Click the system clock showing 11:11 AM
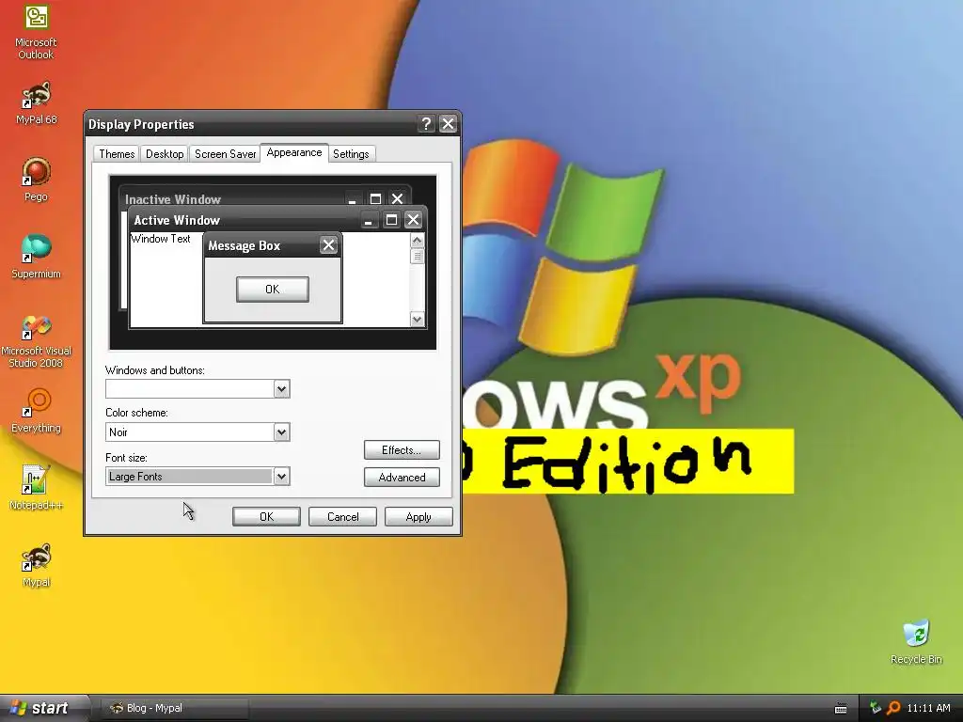963x722 pixels. point(928,708)
